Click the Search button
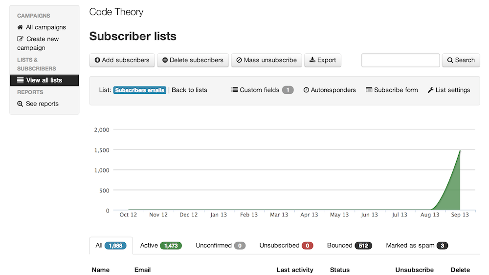The image size is (489, 275). tap(461, 60)
